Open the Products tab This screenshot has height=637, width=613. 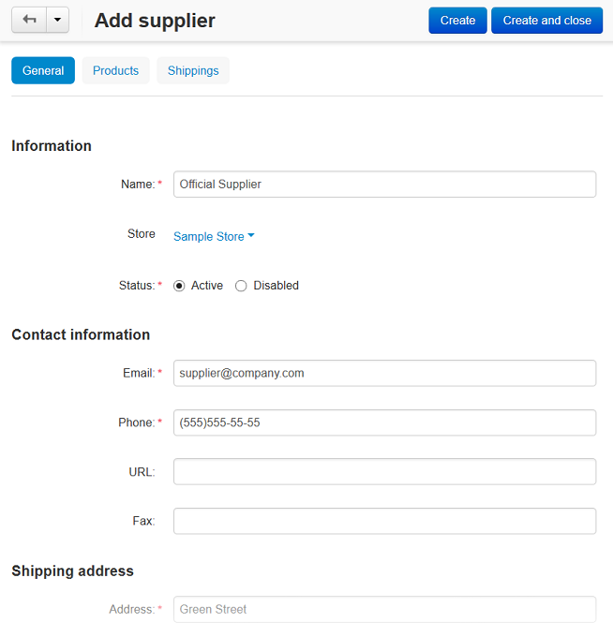coord(116,70)
